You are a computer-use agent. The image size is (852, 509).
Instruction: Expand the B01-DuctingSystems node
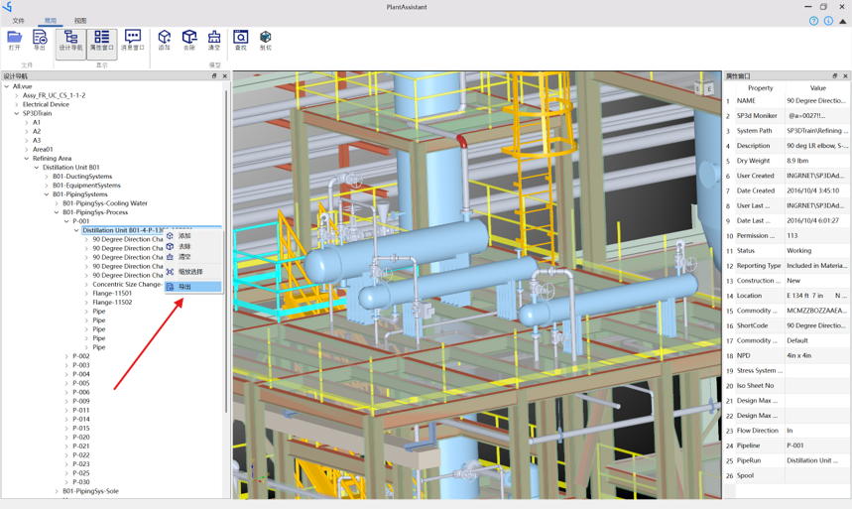click(47, 177)
